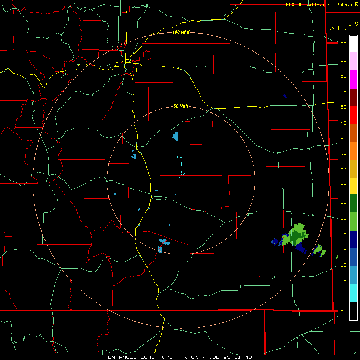The image size is (360, 360).
Task: Click the light blue echo north of radar center
Action: (x=176, y=136)
